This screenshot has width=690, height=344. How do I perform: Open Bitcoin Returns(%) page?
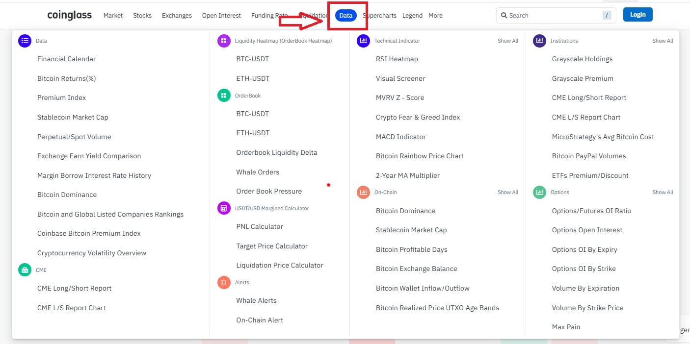click(66, 78)
